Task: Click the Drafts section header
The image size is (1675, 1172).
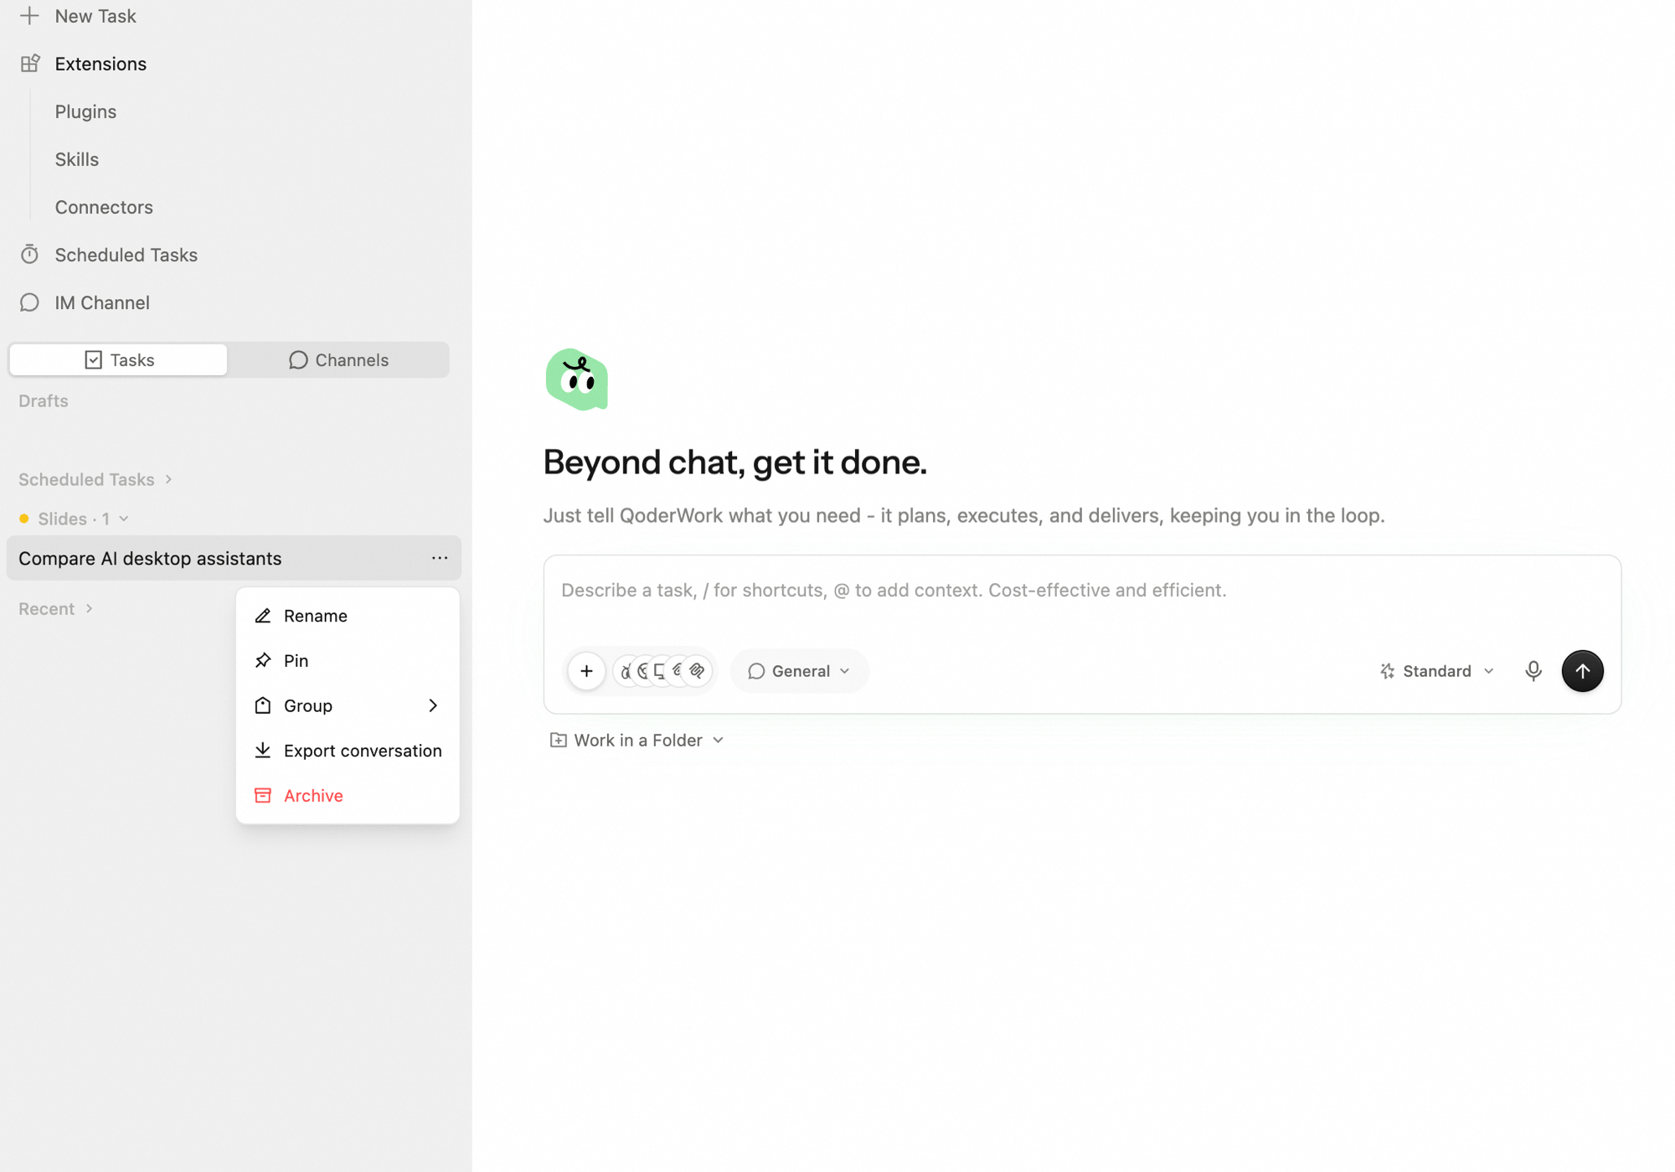Action: pyautogui.click(x=44, y=401)
